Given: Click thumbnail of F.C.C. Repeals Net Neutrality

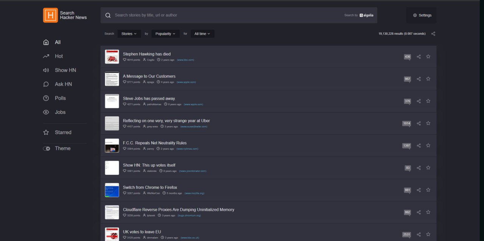Looking at the screenshot, I should click(x=112, y=145).
